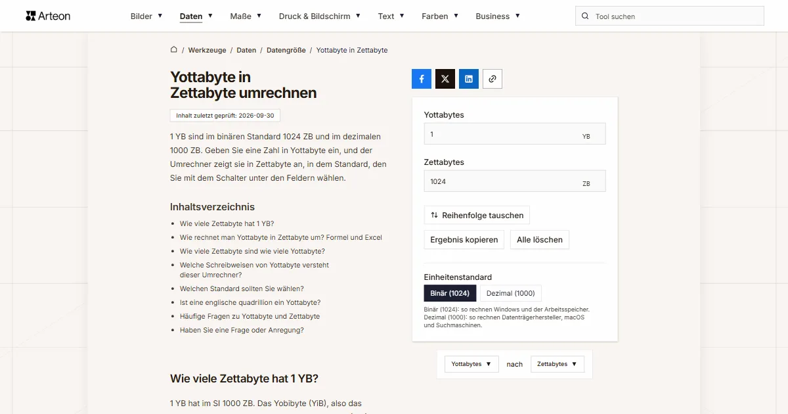Share the page on X
Image resolution: width=788 pixels, height=414 pixels.
pyautogui.click(x=445, y=79)
